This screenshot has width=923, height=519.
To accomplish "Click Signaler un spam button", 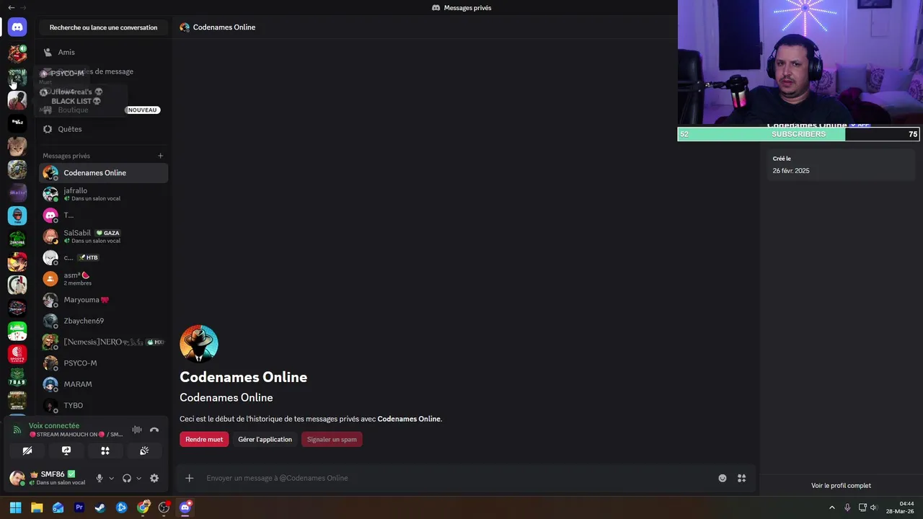I will coord(332,439).
